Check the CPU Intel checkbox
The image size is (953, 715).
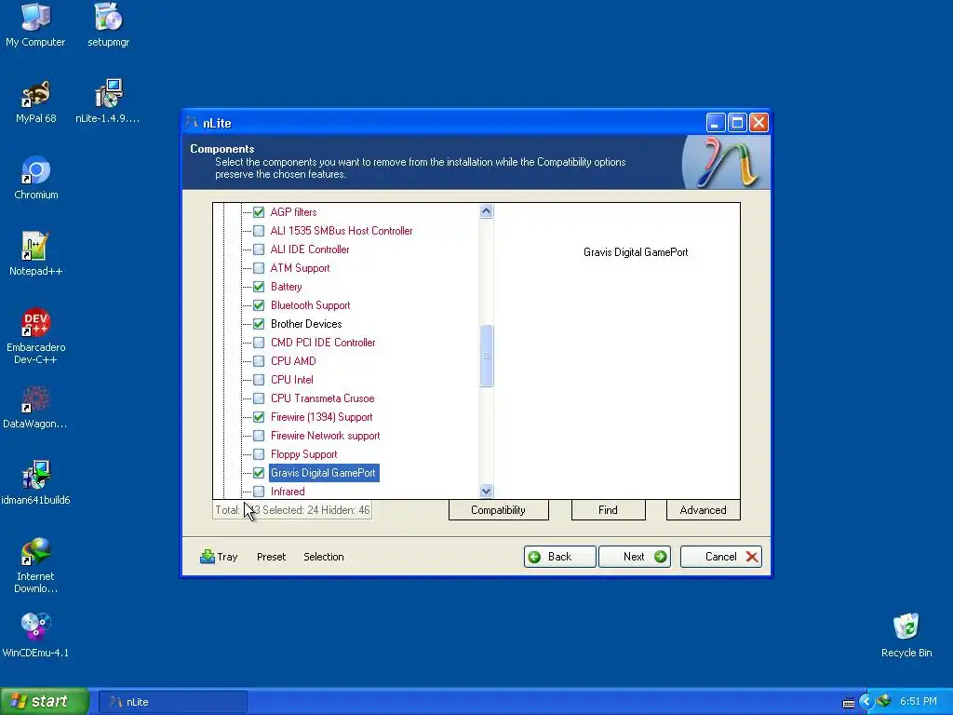tap(259, 380)
